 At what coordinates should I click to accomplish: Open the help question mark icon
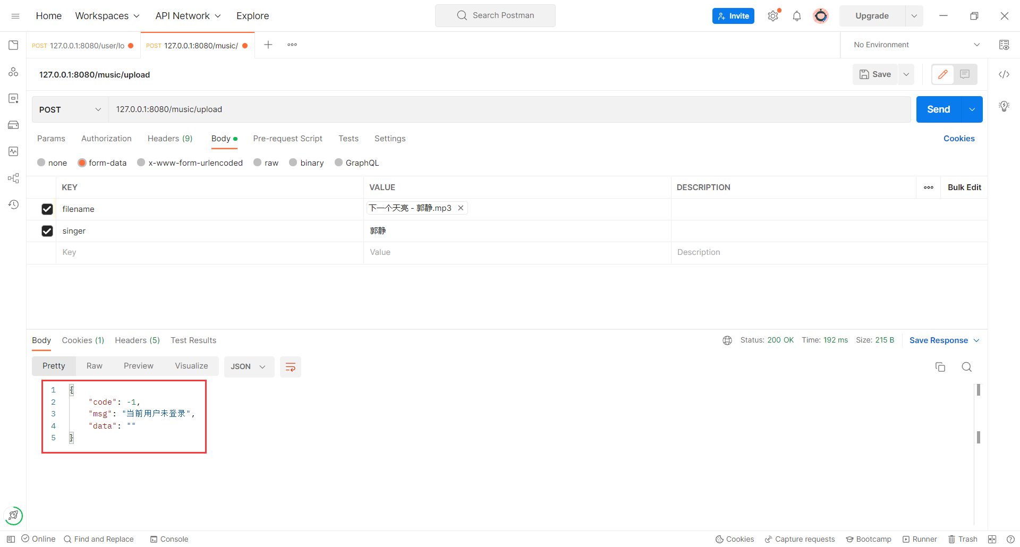pos(1010,539)
